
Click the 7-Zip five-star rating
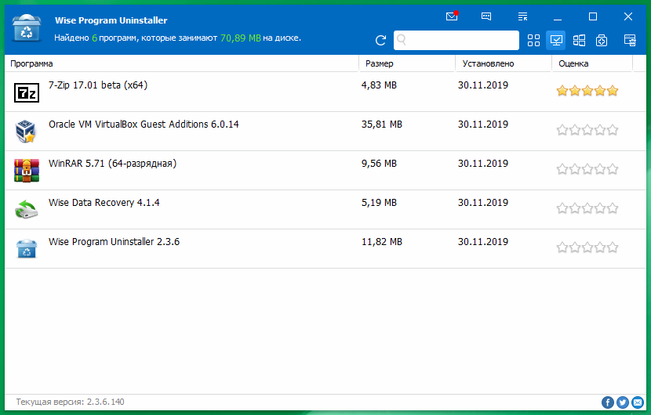pos(587,90)
